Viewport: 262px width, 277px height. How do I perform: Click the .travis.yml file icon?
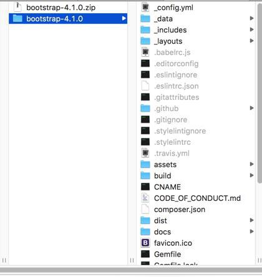tap(145, 153)
